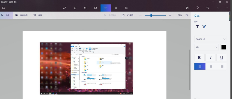Click the pasted desktop screenshot image
Image resolution: width=232 pixels, height=99 pixels.
coord(86,69)
